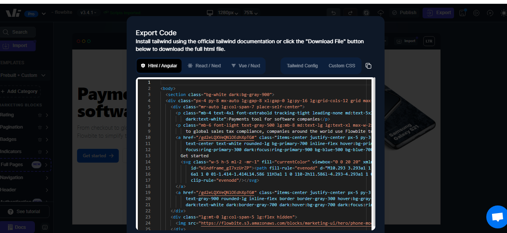Open the Tailwind Config tab

[x=302, y=66]
